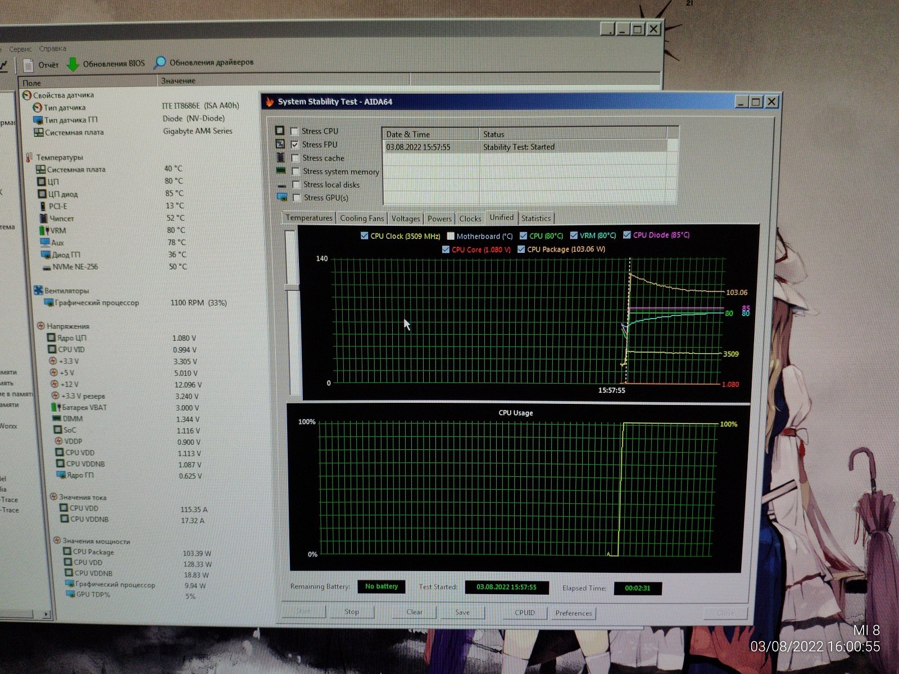Click the Поле column header

(88, 82)
